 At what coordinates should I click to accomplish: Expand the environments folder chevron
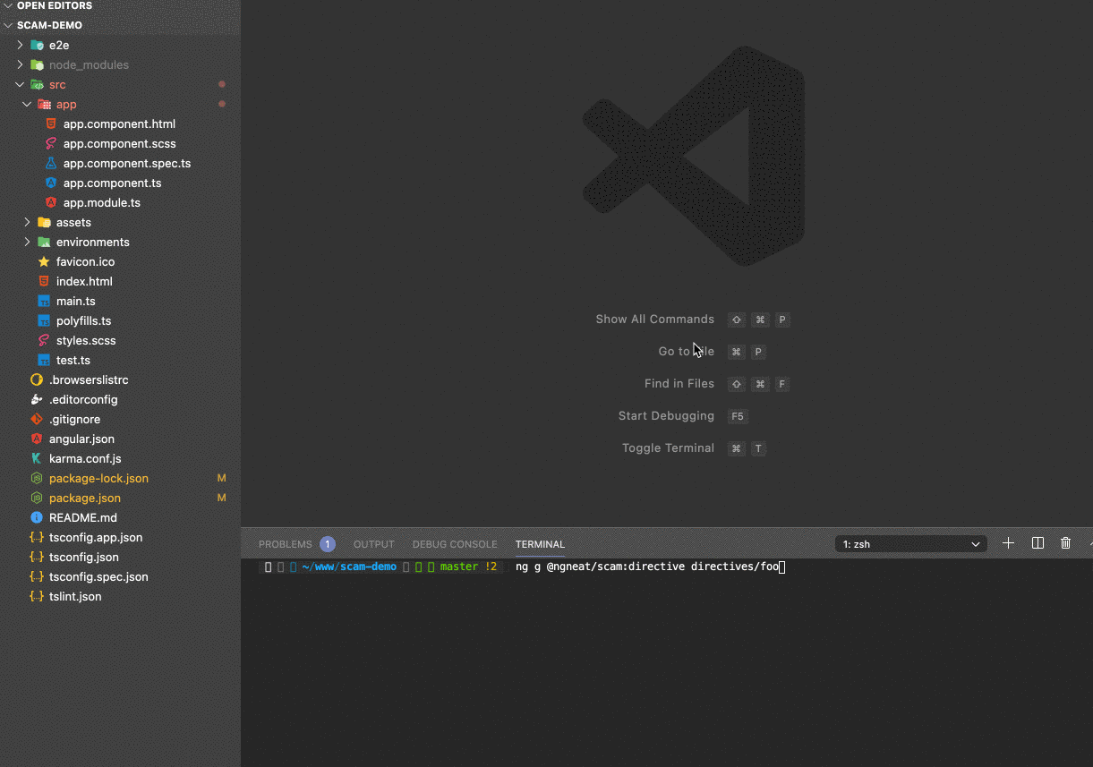[x=27, y=242]
